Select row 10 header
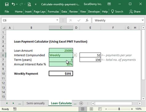 [x=3, y=74]
